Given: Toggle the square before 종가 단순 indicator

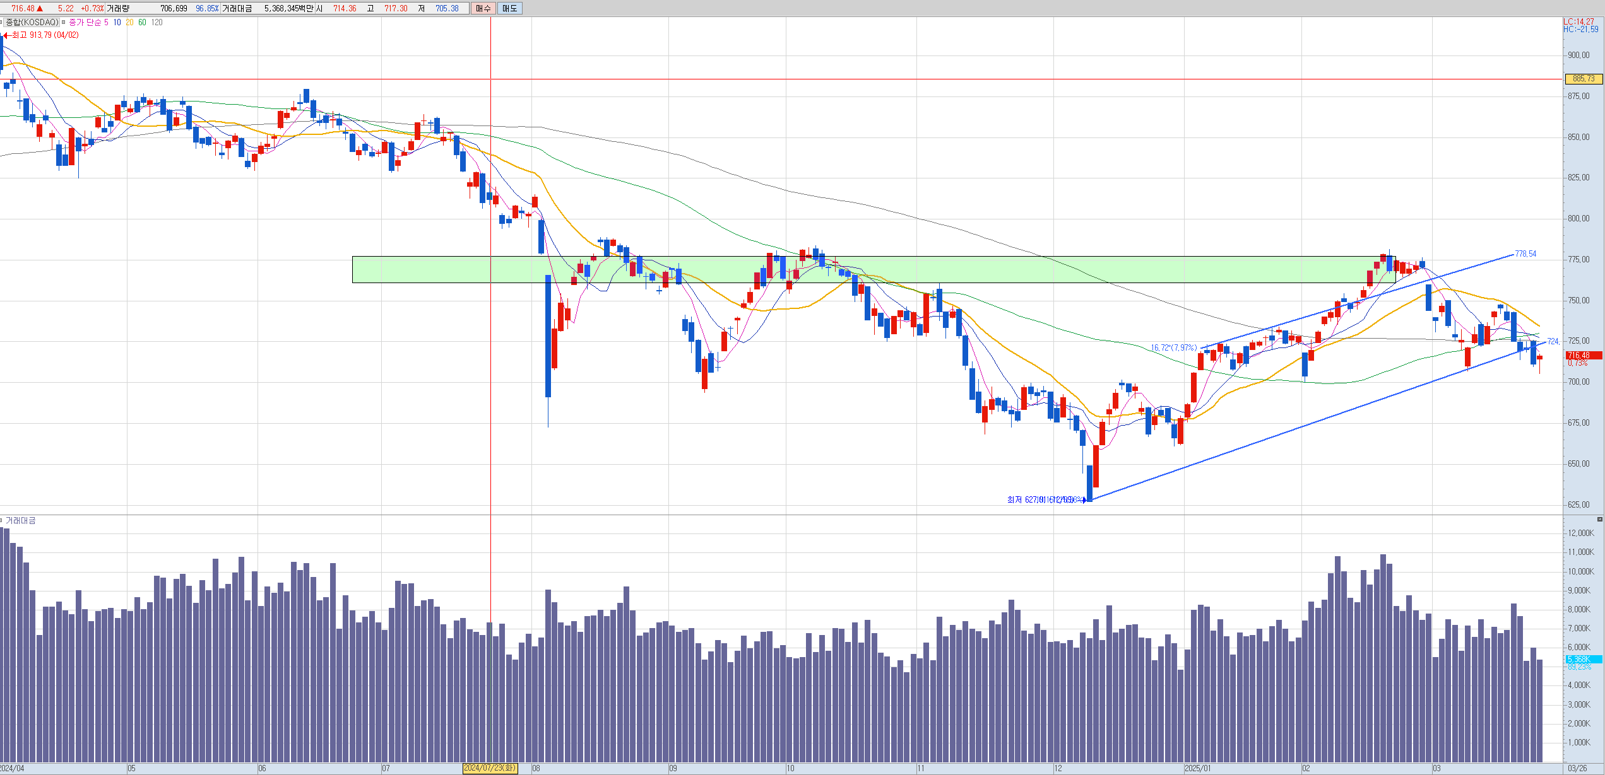Looking at the screenshot, I should click(64, 22).
